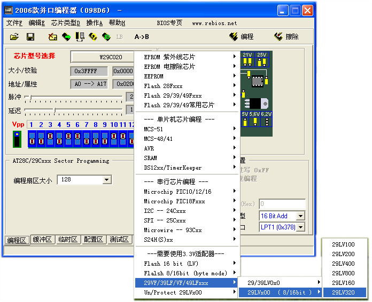Expand Flash 16 bit (LV) submenu
This screenshot has height=302, width=372.
point(188,264)
